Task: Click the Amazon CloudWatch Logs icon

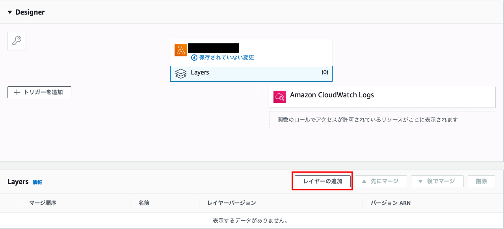Action: 279,97
